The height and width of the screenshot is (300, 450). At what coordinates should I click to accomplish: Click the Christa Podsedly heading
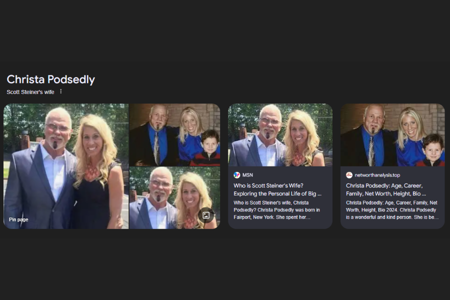pos(51,79)
